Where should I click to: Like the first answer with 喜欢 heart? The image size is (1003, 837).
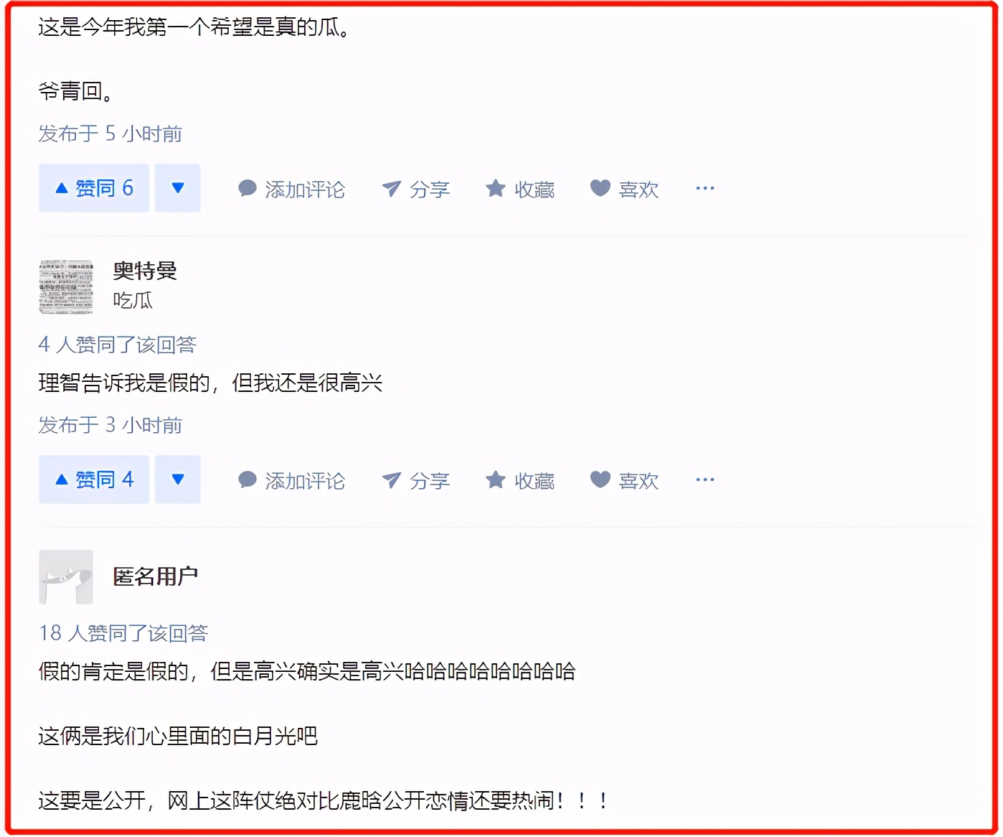pos(624,189)
